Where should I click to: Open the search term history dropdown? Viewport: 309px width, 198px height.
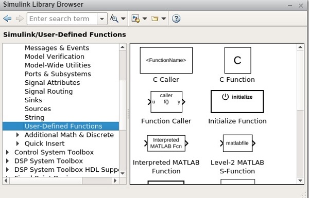click(x=102, y=19)
